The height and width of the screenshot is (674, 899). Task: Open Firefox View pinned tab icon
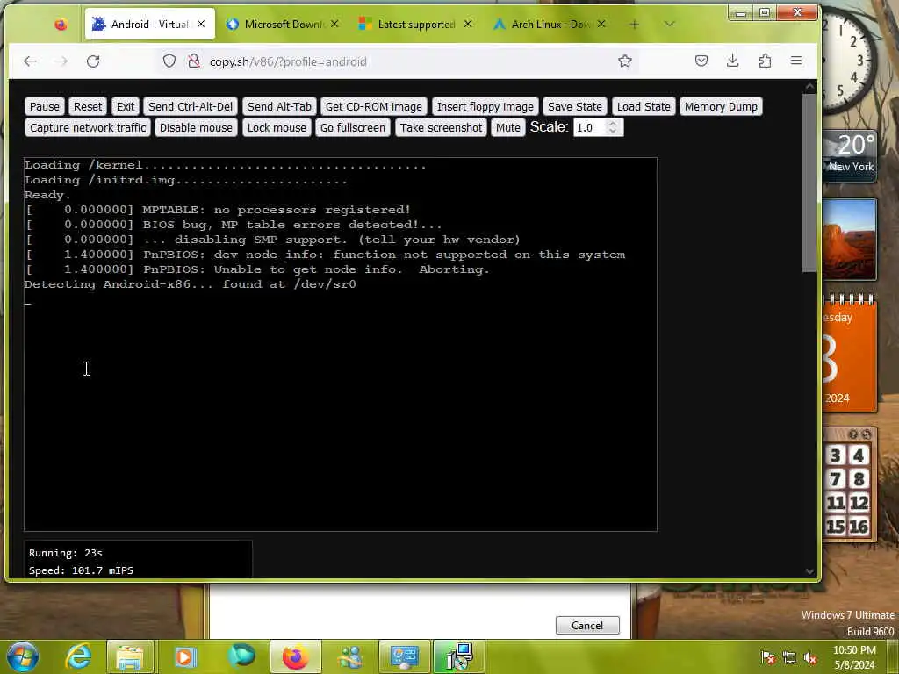click(61, 24)
